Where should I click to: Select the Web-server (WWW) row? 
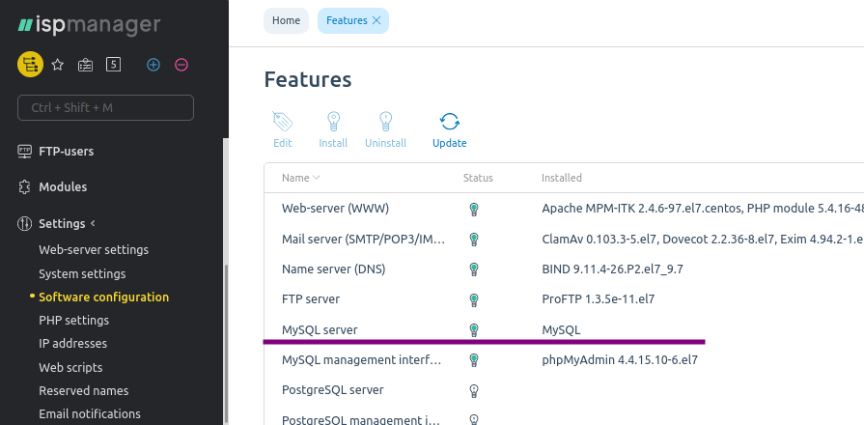[x=564, y=209]
